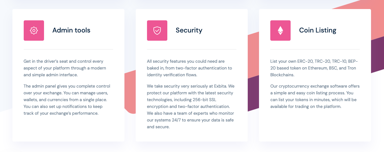This screenshot has width=384, height=152.
Task: Open the Coin Listing heading
Action: pyautogui.click(x=318, y=30)
